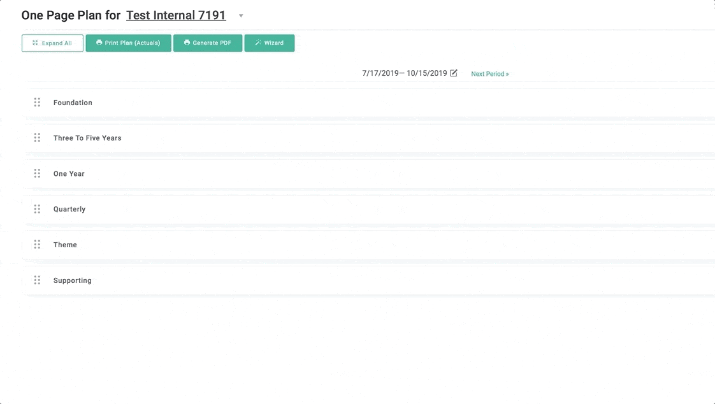This screenshot has height=404, width=715.
Task: Expand the Theme section
Action: (65, 245)
